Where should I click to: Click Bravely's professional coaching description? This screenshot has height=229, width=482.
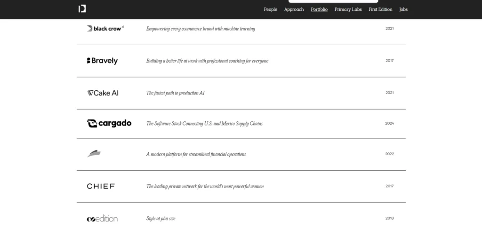[x=207, y=61]
